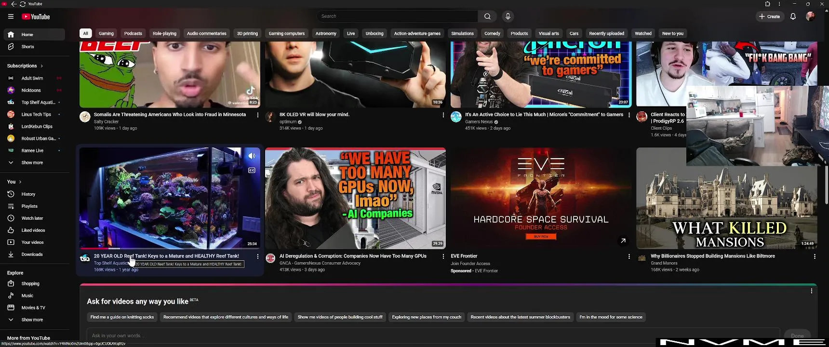
Task: Expand the You section chevron
Action: pyautogui.click(x=20, y=182)
